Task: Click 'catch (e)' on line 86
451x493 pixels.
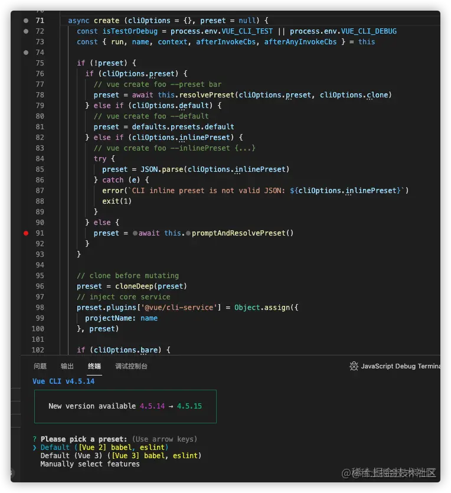Action: (x=121, y=180)
